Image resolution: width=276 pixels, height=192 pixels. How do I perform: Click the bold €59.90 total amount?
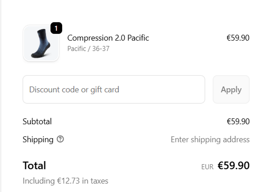233,166
